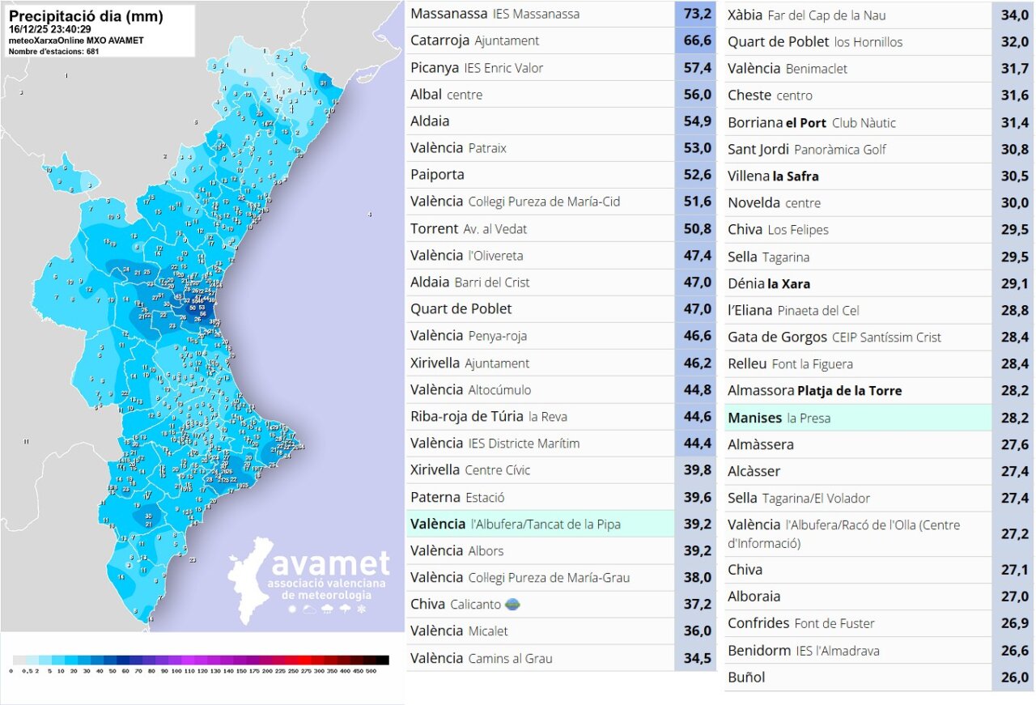Click the globe icon beside Chiva Calicanto
The width and height of the screenshot is (1036, 705).
(515, 604)
